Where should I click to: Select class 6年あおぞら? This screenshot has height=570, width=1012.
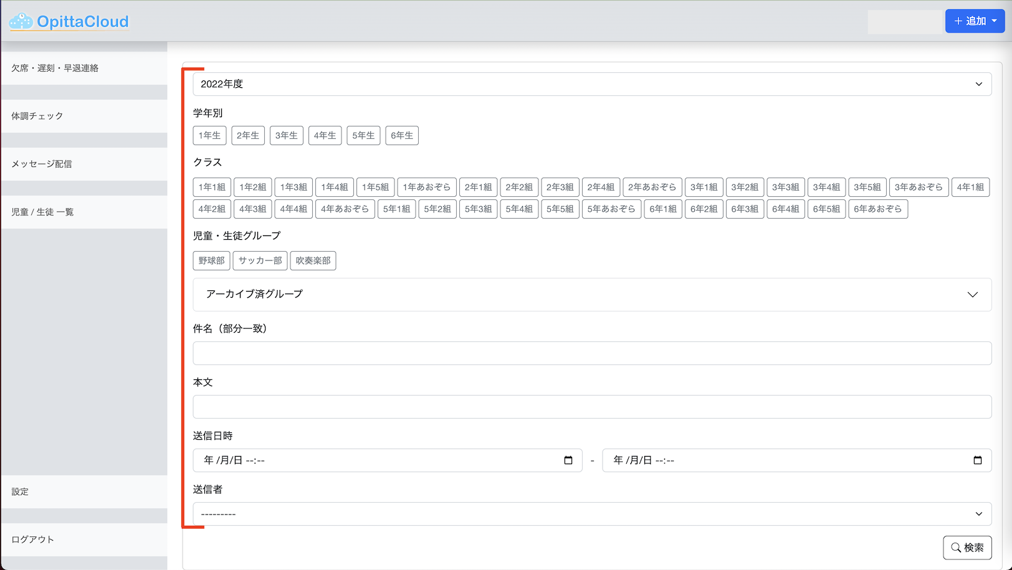pos(878,209)
